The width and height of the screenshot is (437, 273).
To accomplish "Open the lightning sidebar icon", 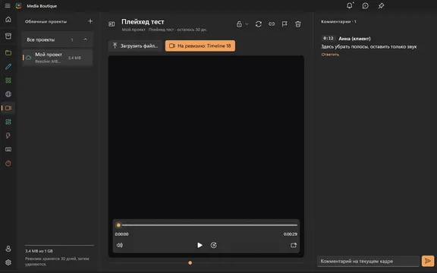I will pos(8,136).
